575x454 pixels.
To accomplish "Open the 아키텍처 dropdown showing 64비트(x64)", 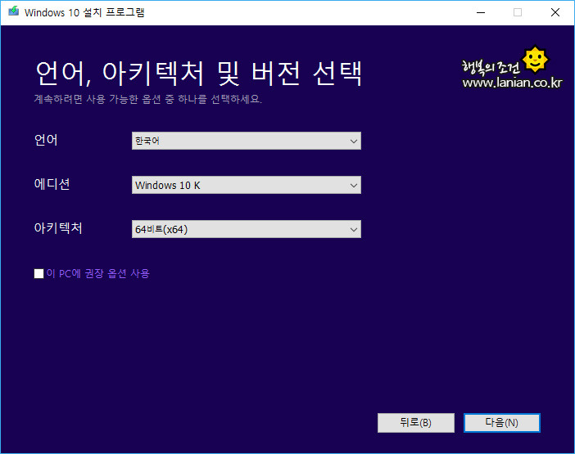I will 247,229.
